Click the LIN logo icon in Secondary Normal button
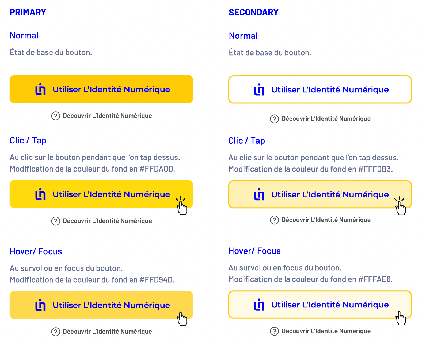This screenshot has height=343, width=426. 259,89
